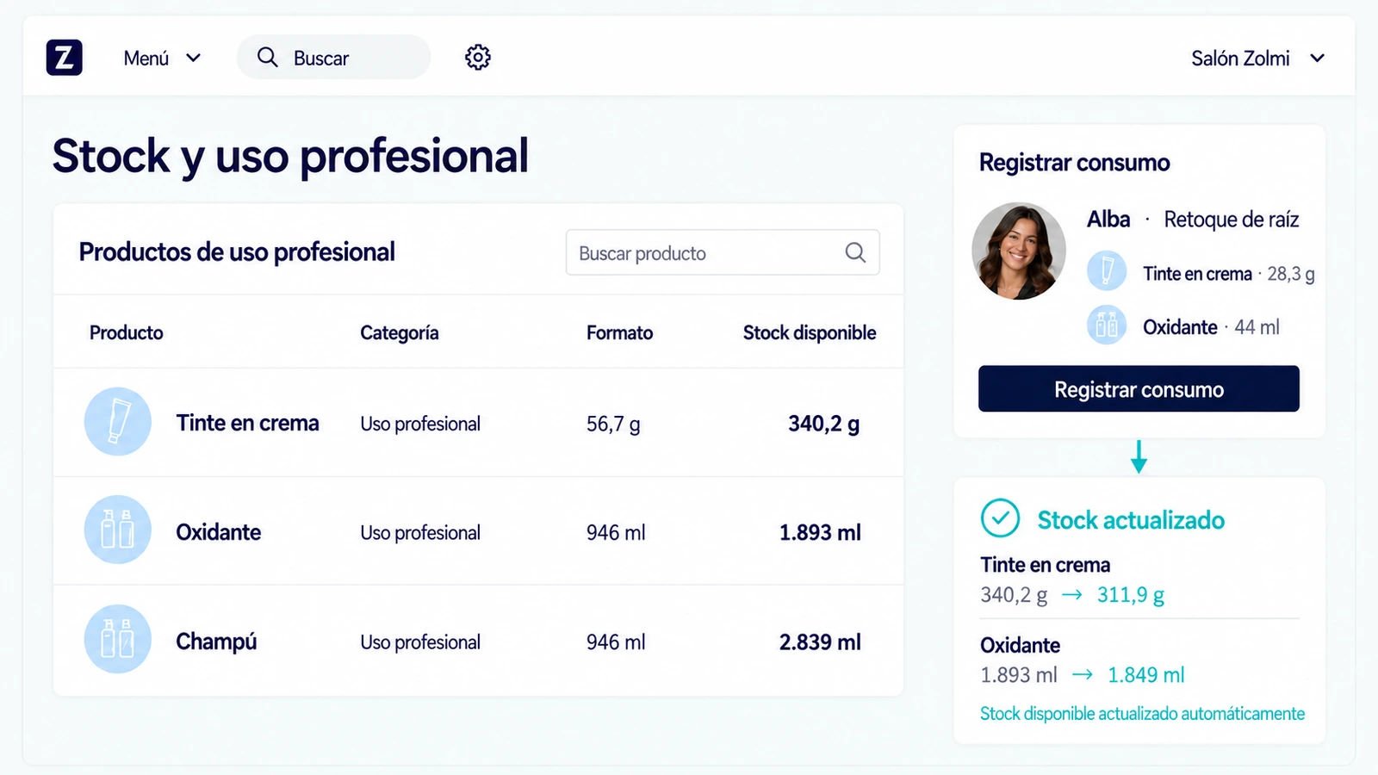Click the bottles icon in Registrar consumo panel
1378x775 pixels.
(1107, 325)
